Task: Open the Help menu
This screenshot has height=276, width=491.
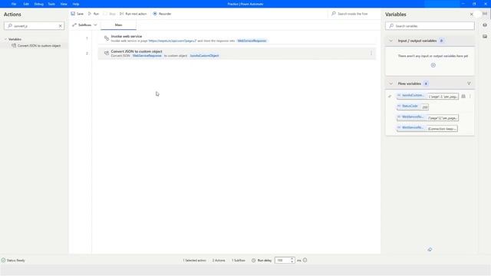Action: [76, 4]
